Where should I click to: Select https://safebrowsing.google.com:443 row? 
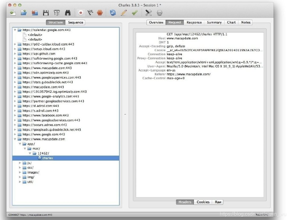tap(66, 58)
